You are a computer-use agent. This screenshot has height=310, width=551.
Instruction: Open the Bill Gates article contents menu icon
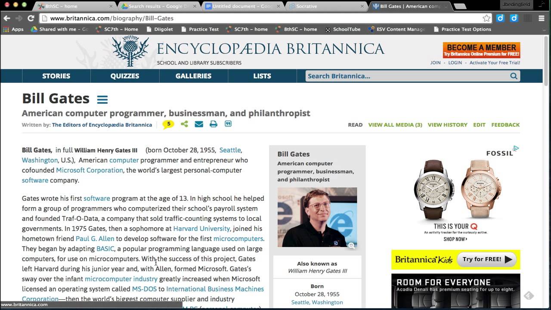coord(102,99)
